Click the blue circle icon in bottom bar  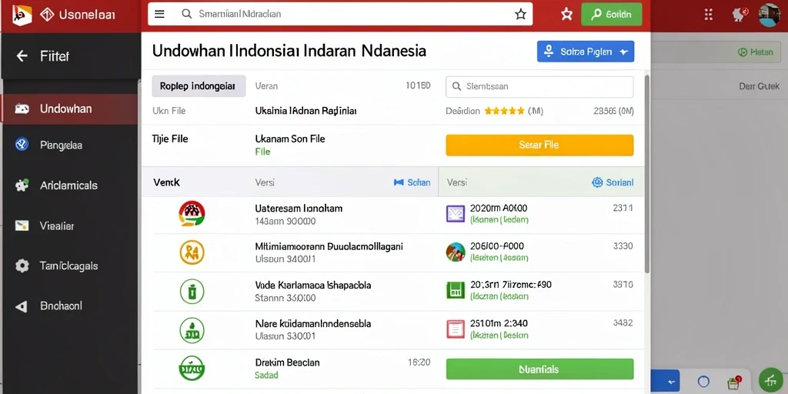click(x=703, y=382)
